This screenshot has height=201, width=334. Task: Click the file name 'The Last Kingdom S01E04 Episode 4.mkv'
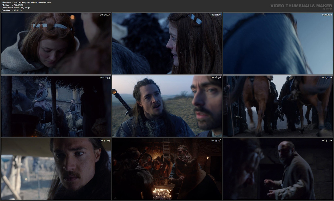[32, 2]
